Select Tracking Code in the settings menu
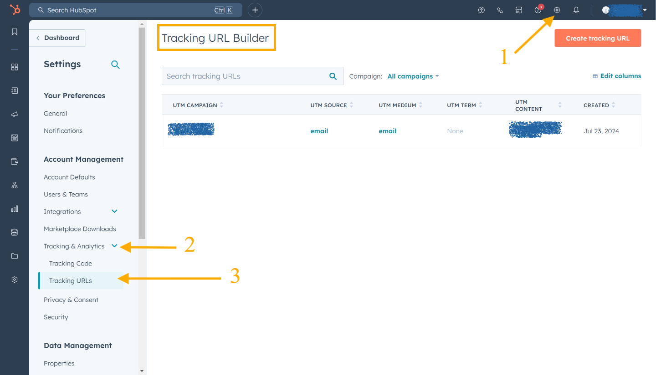The image size is (656, 375). tap(71, 263)
